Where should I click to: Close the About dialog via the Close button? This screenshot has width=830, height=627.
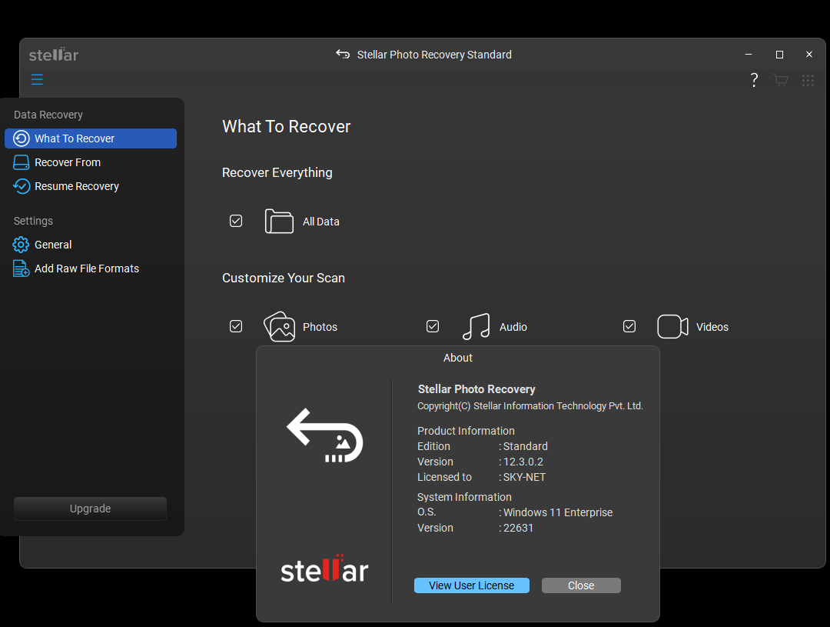(x=581, y=585)
